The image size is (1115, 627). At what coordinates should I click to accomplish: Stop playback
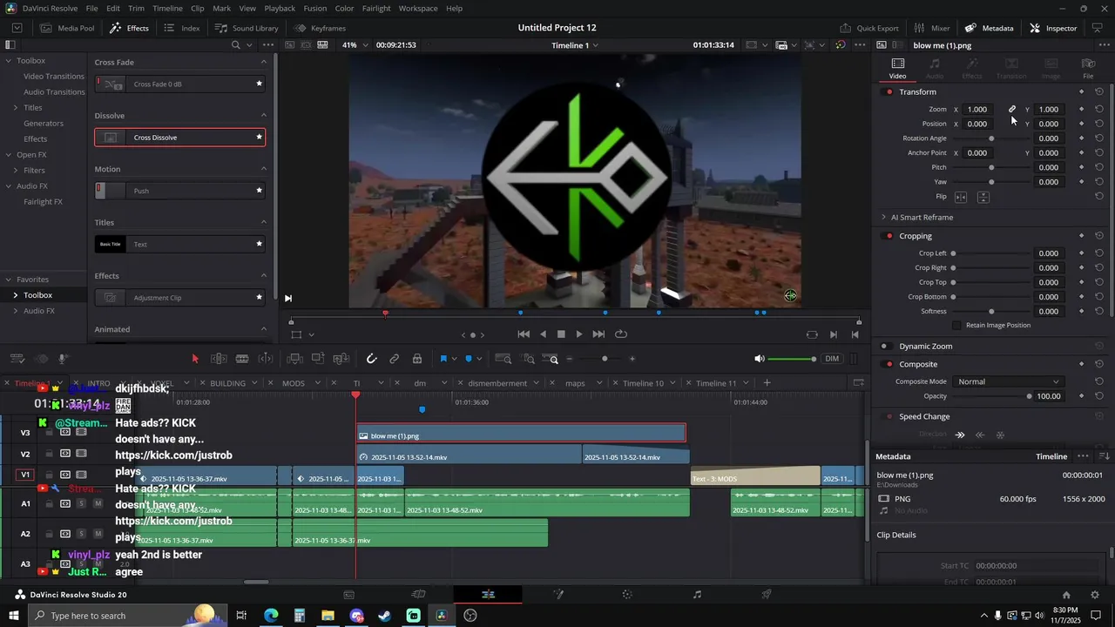pyautogui.click(x=561, y=334)
